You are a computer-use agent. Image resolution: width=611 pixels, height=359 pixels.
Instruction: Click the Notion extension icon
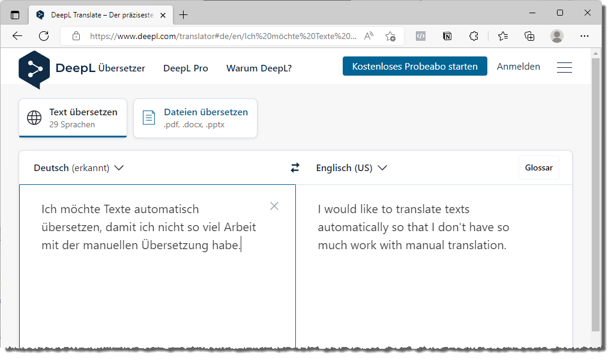[447, 36]
